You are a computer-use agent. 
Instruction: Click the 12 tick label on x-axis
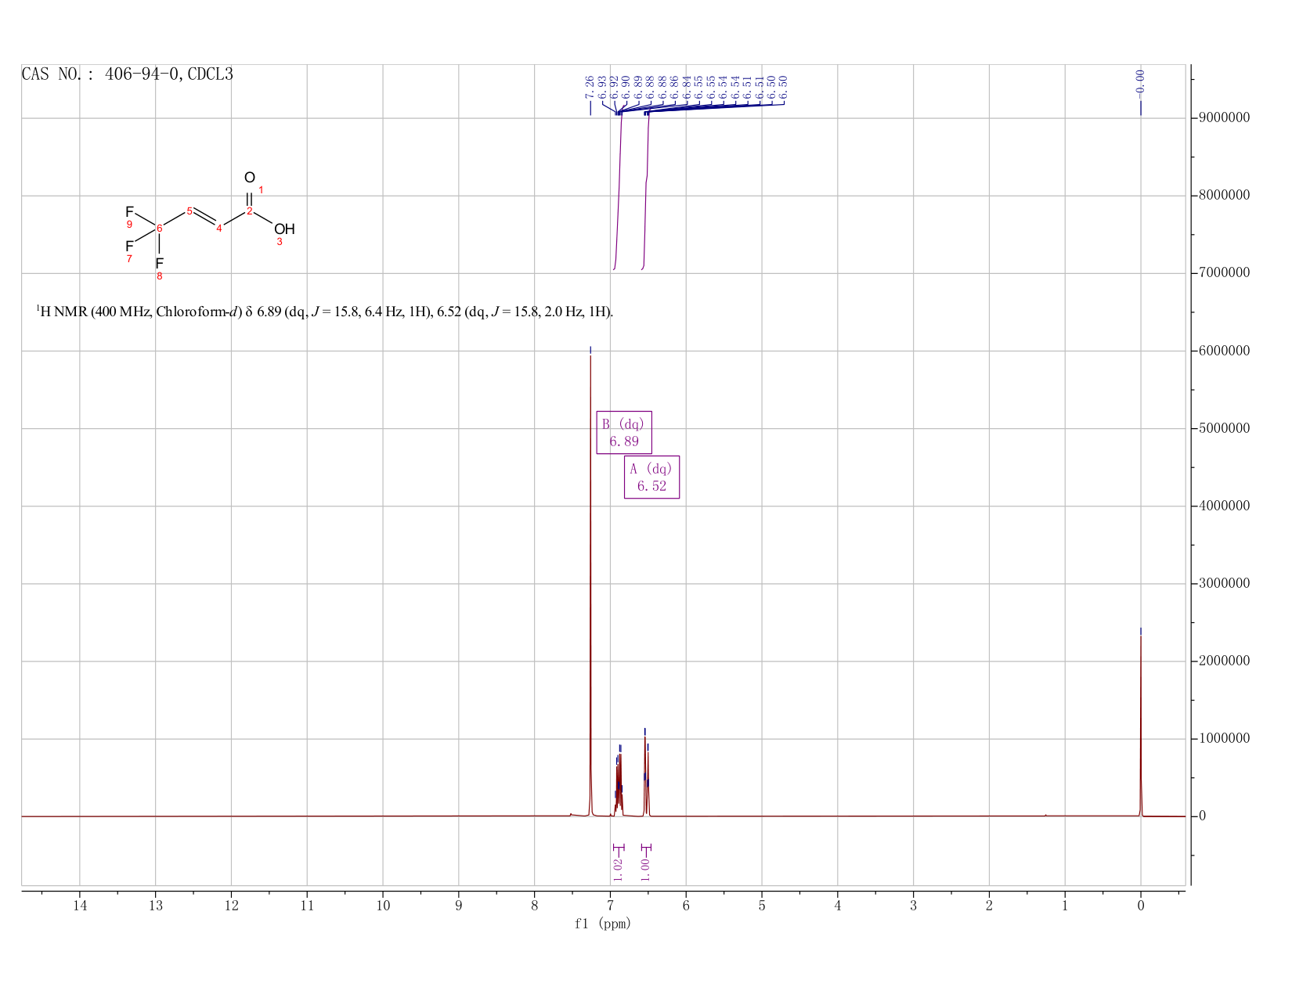231,906
